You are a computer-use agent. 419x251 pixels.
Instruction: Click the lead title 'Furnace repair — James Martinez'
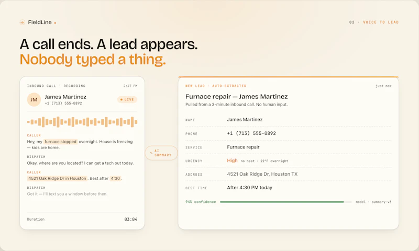click(x=237, y=97)
